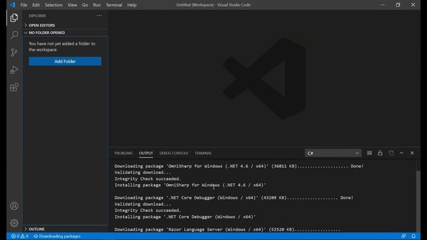427x240 pixels.
Task: Click the Downloading package 'Razor Language Server' line
Action: 228,229
